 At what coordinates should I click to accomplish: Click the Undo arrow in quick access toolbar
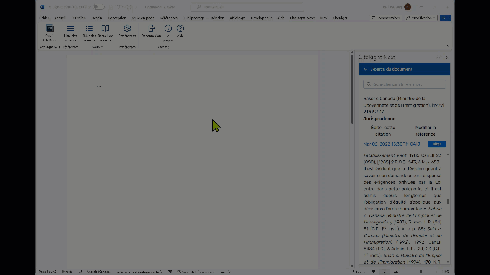tap(118, 7)
